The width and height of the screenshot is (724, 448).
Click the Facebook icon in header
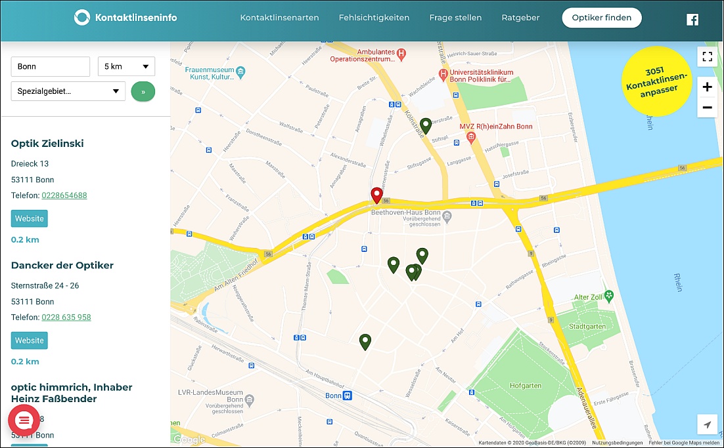pos(692,19)
